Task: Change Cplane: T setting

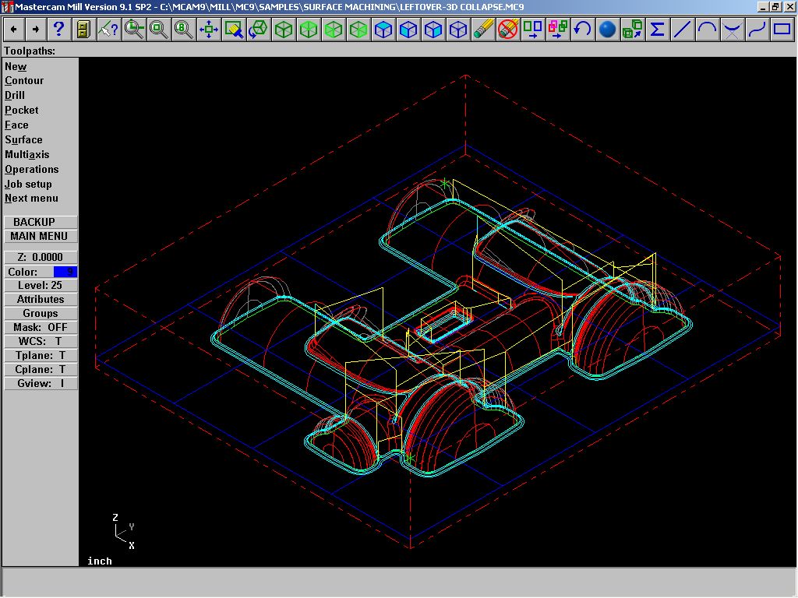Action: 41,370
